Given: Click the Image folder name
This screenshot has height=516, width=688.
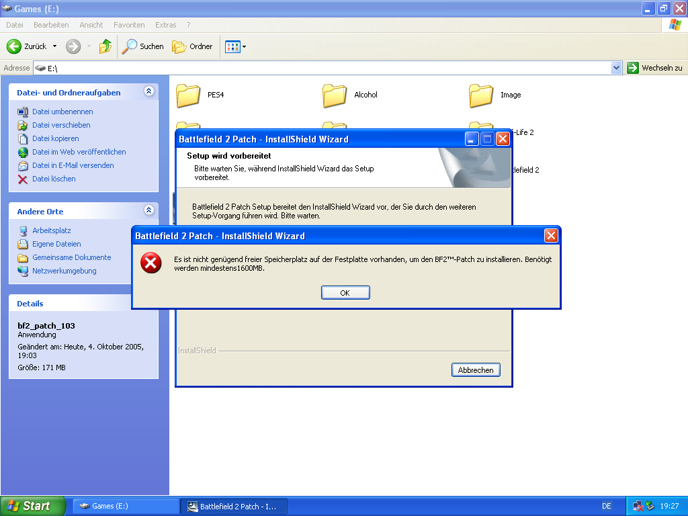Looking at the screenshot, I should pyautogui.click(x=511, y=95).
